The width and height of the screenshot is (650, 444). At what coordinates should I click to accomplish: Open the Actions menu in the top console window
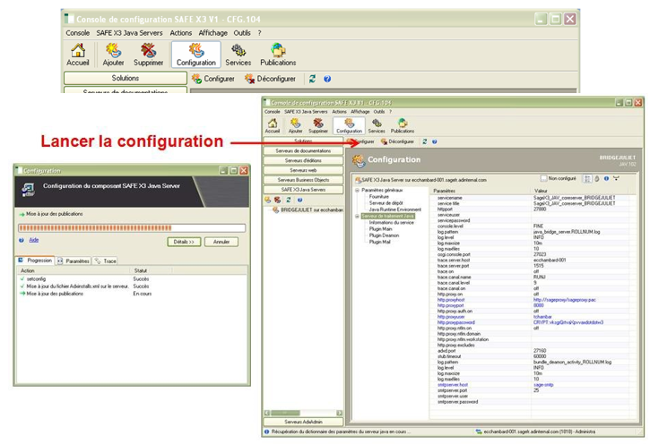point(181,33)
